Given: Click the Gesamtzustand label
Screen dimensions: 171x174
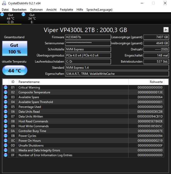Looking at the screenshot, I should coord(14,37).
